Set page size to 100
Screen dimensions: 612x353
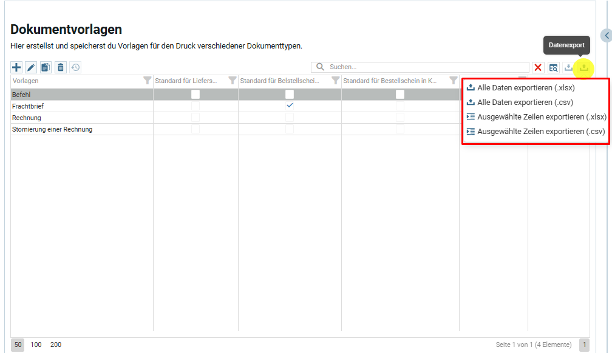pyautogui.click(x=36, y=345)
